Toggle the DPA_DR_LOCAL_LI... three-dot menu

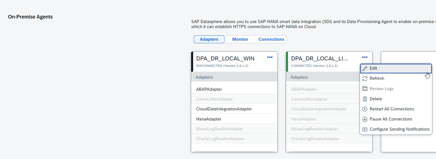pyautogui.click(x=365, y=57)
